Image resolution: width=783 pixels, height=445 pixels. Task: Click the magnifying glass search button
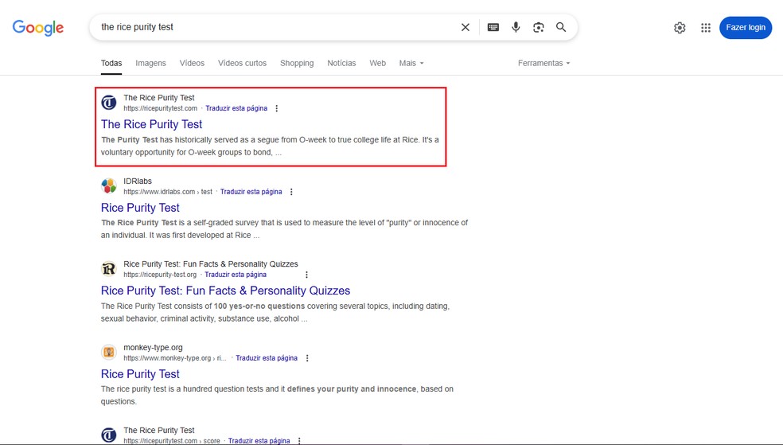(x=561, y=27)
